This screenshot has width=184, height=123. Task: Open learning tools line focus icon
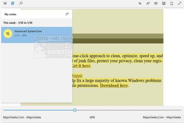[156, 3]
